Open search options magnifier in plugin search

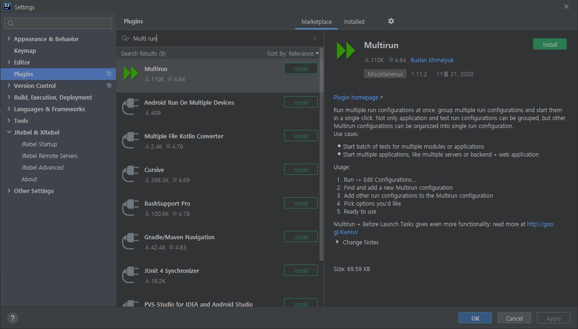[125, 38]
